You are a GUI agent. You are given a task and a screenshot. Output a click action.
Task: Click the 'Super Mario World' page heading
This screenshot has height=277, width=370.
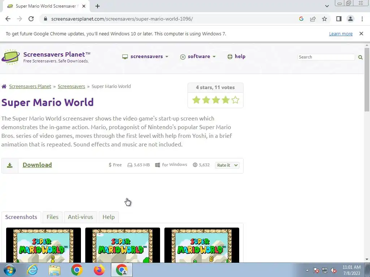(x=47, y=102)
